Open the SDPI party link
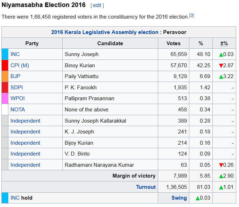This screenshot has height=207, width=239. click(16, 88)
